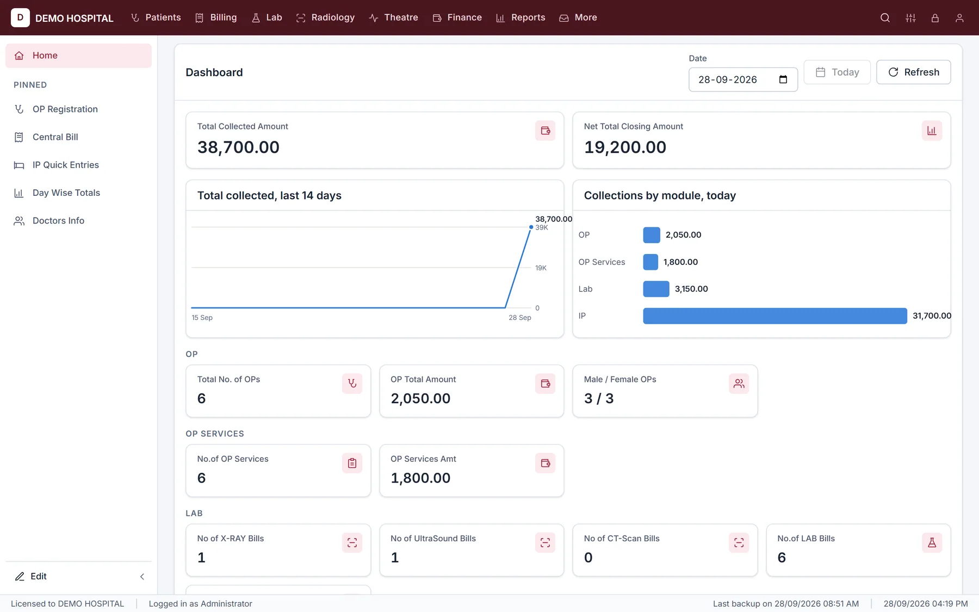
Task: Click scan icon on No of CT-Scan Bills
Action: tap(739, 542)
